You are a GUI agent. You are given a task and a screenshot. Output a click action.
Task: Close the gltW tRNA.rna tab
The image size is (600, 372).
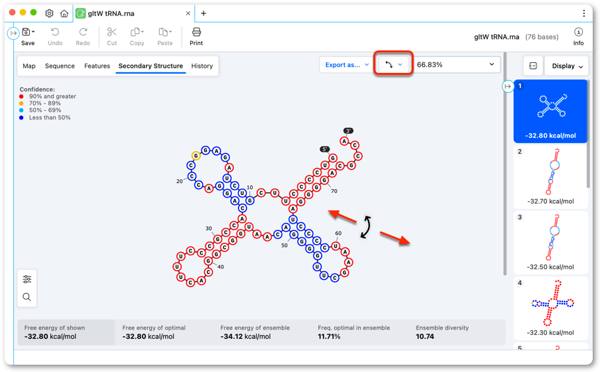pos(188,13)
